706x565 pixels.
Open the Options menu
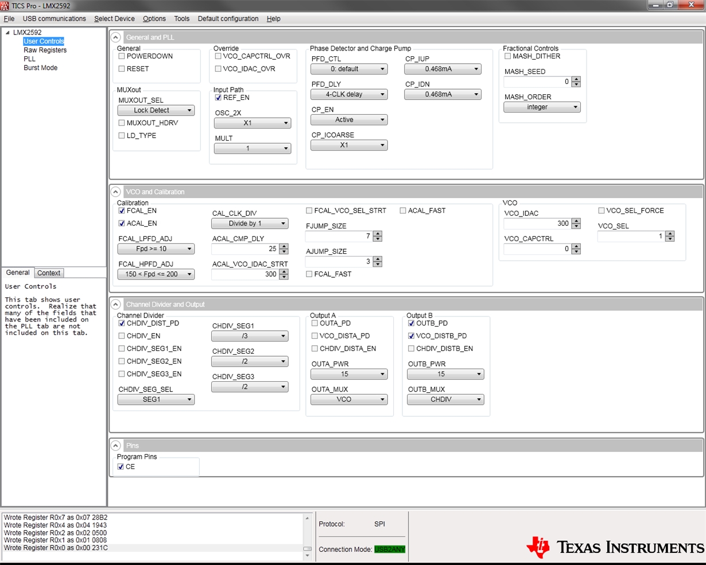pyautogui.click(x=154, y=19)
